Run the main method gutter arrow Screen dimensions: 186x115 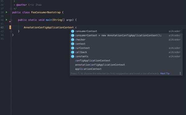7,20
